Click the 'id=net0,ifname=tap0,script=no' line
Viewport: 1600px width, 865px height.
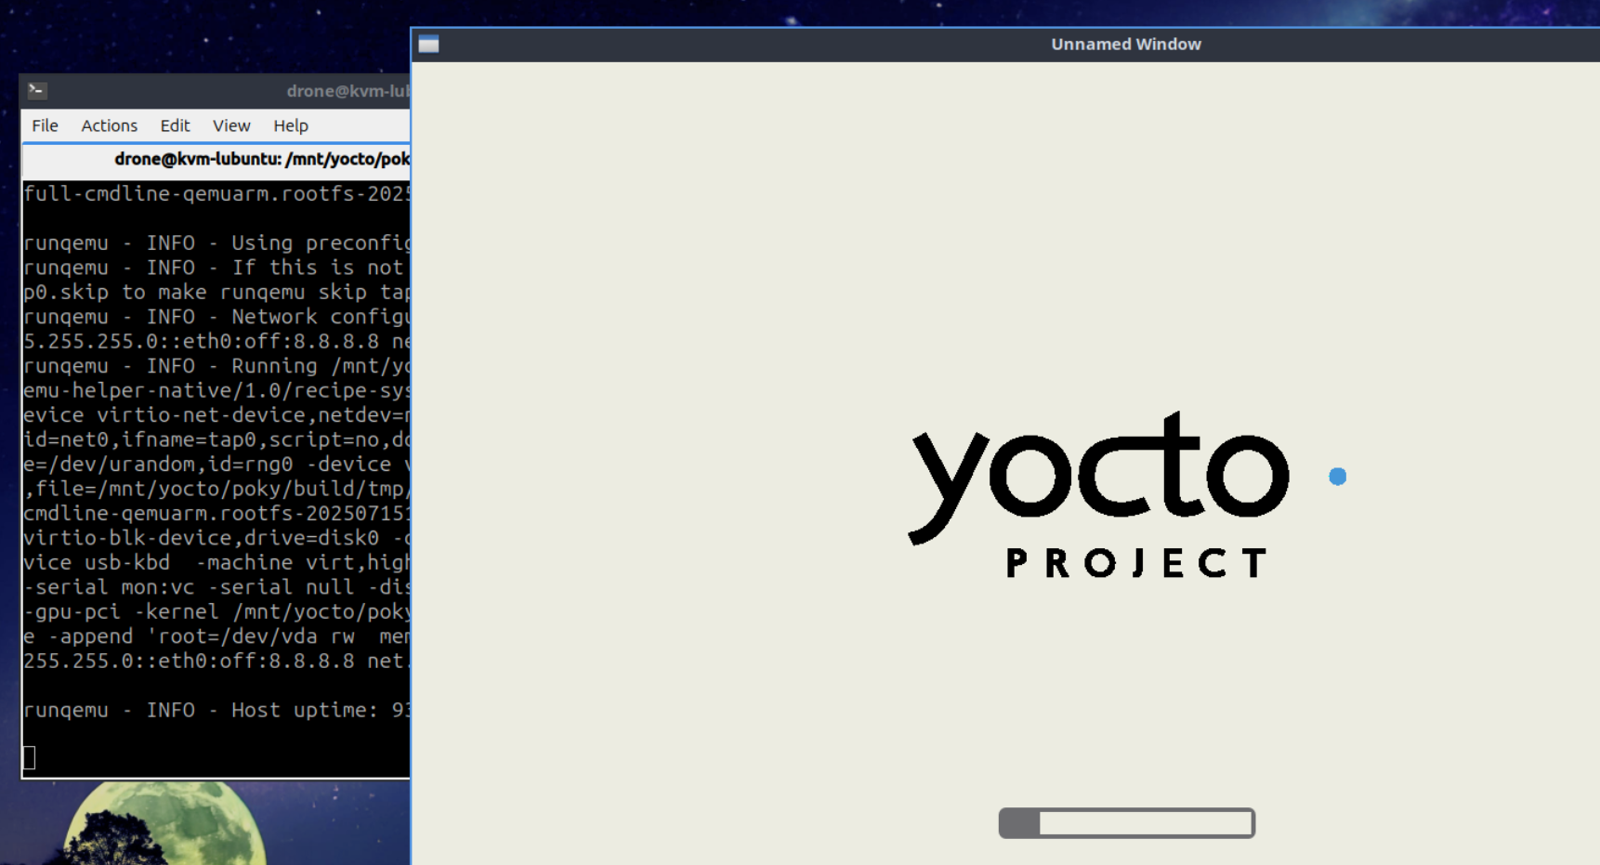(216, 439)
